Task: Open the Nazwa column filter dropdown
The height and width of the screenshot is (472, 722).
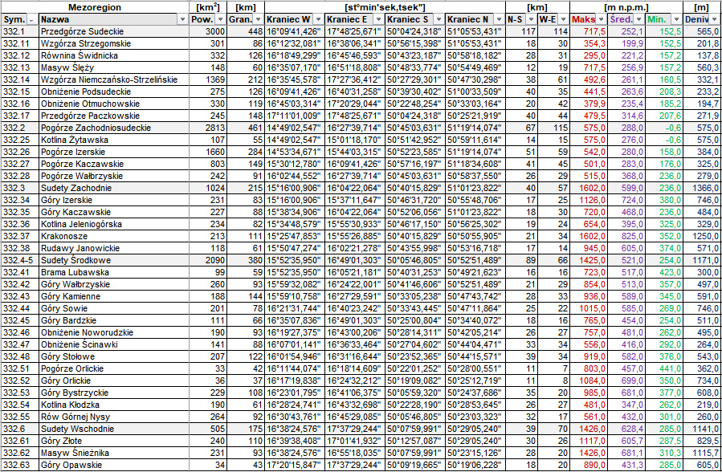Action: point(183,19)
